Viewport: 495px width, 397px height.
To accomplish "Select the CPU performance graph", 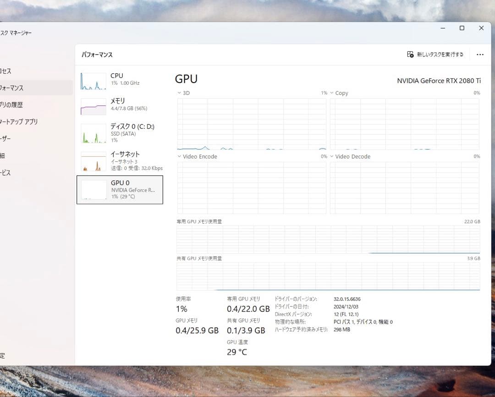I will (x=119, y=79).
